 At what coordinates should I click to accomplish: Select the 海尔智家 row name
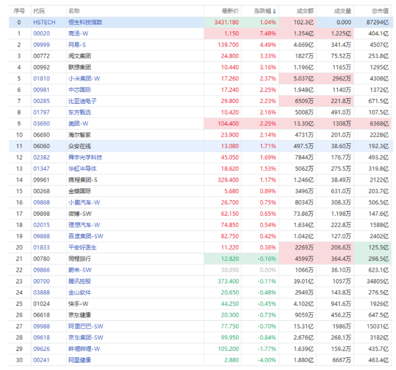[80, 135]
